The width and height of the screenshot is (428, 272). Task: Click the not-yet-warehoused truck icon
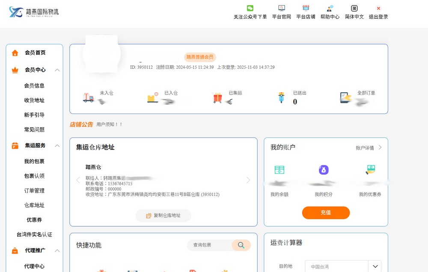click(88, 98)
